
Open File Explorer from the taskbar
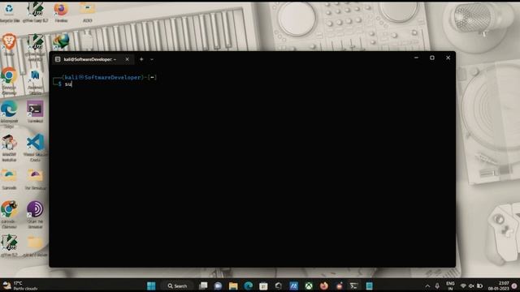tap(233, 286)
